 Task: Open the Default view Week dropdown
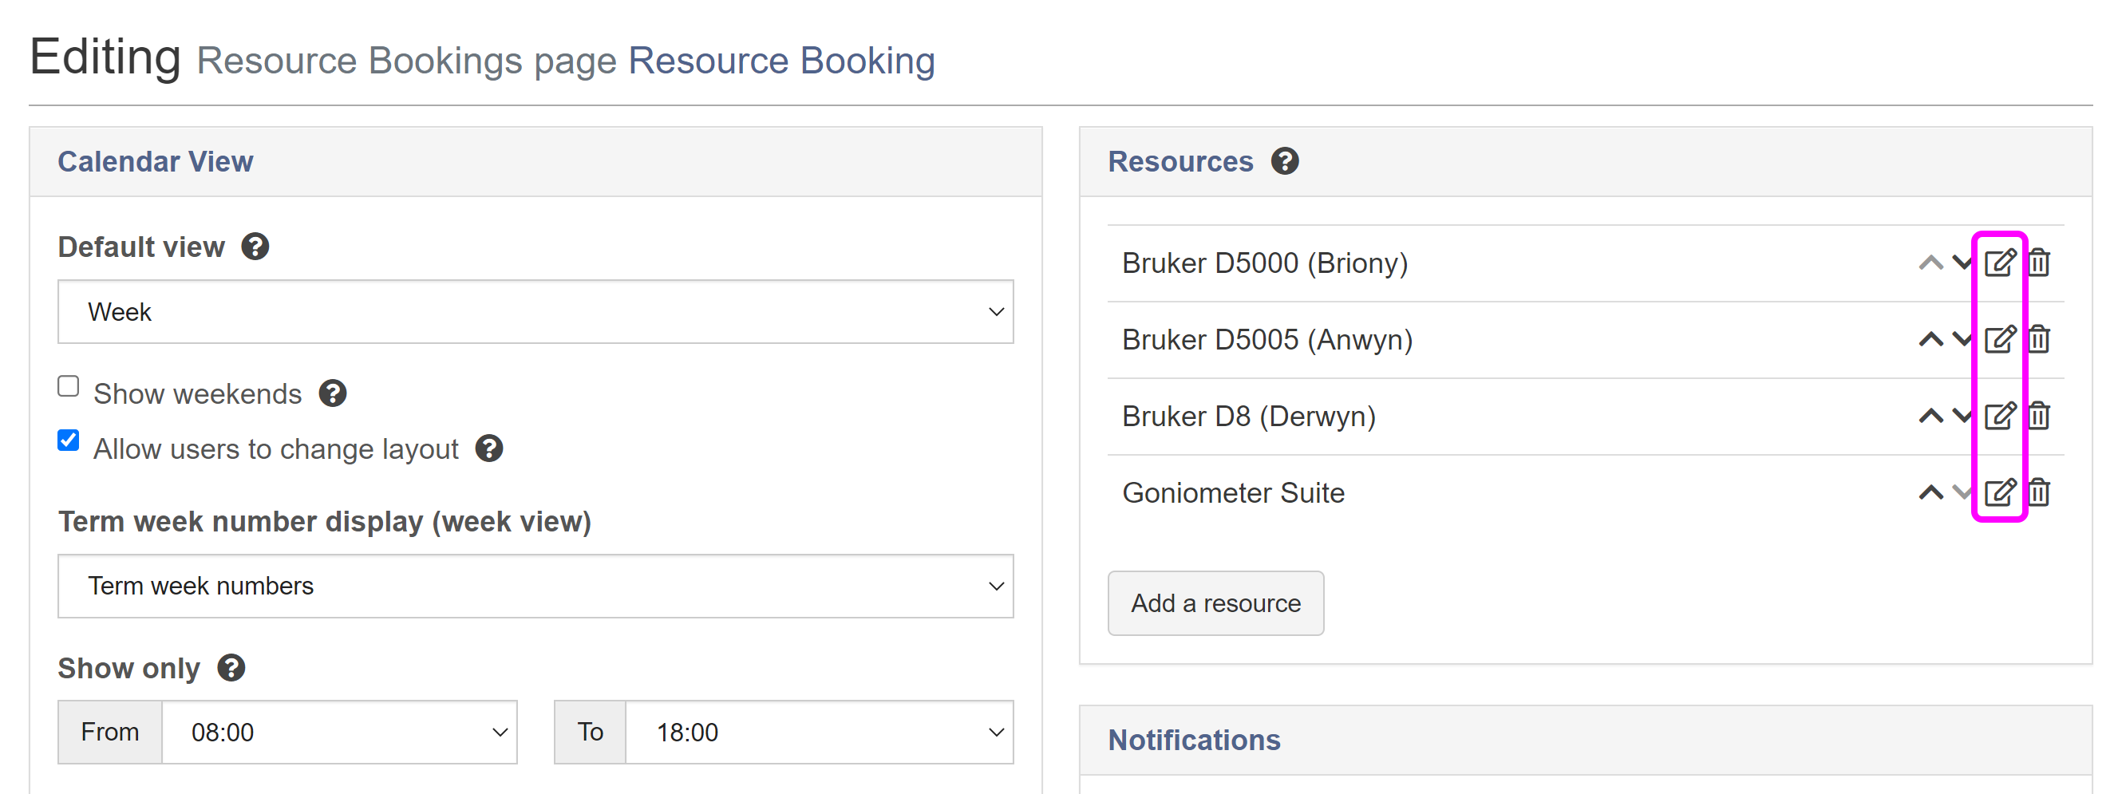click(535, 311)
